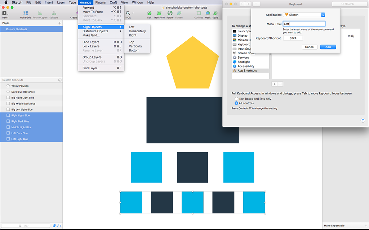Choose Find Layer in Arrange menu
Viewport: 369px width, 230px height.
click(x=101, y=68)
